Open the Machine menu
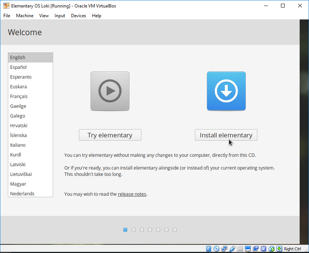 [25, 16]
